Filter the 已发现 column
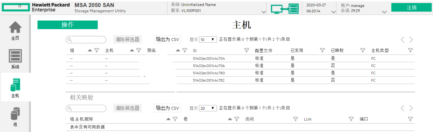The image size is (433, 132). (x=322, y=50)
